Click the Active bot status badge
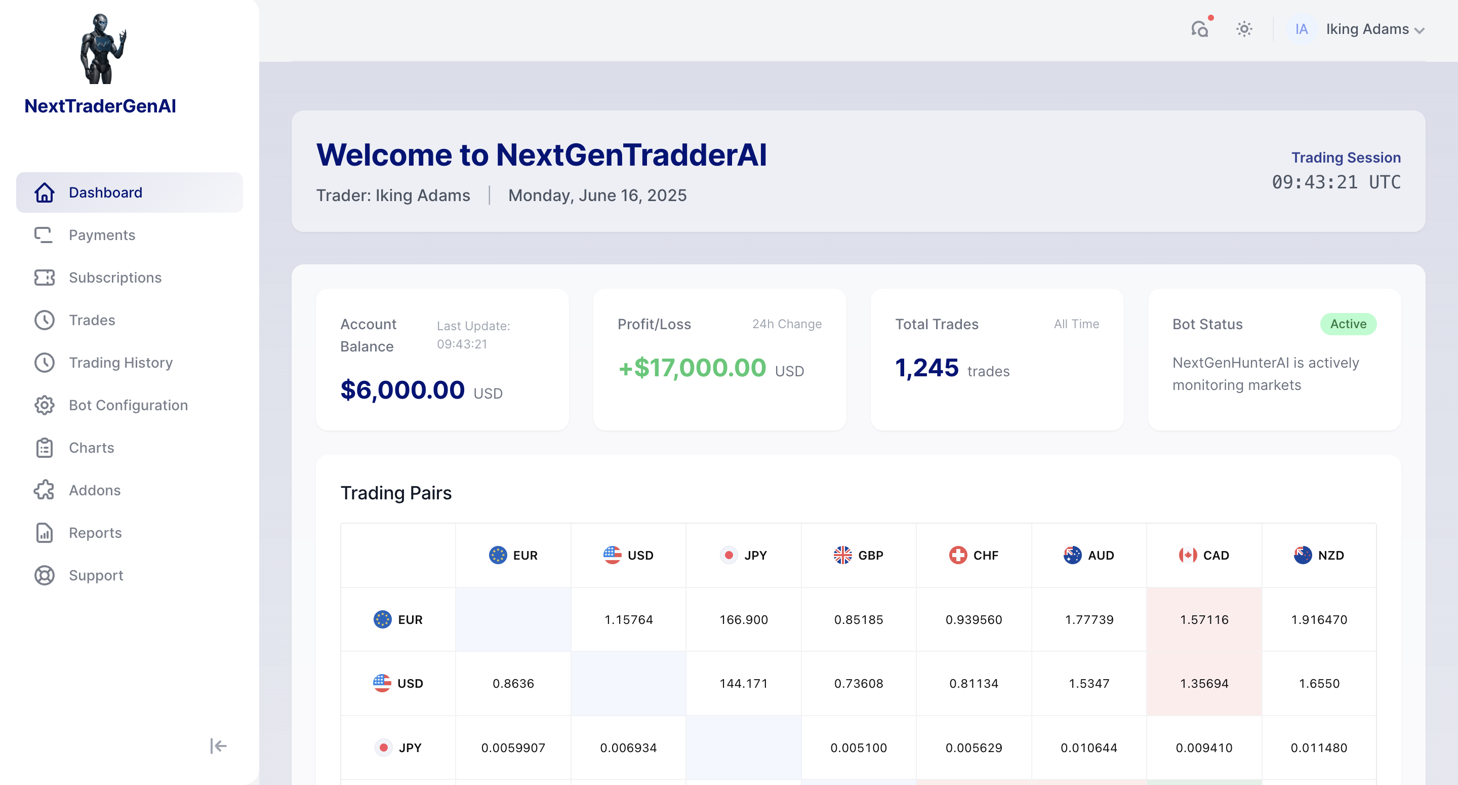Viewport: 1458px width, 785px height. pyautogui.click(x=1348, y=324)
